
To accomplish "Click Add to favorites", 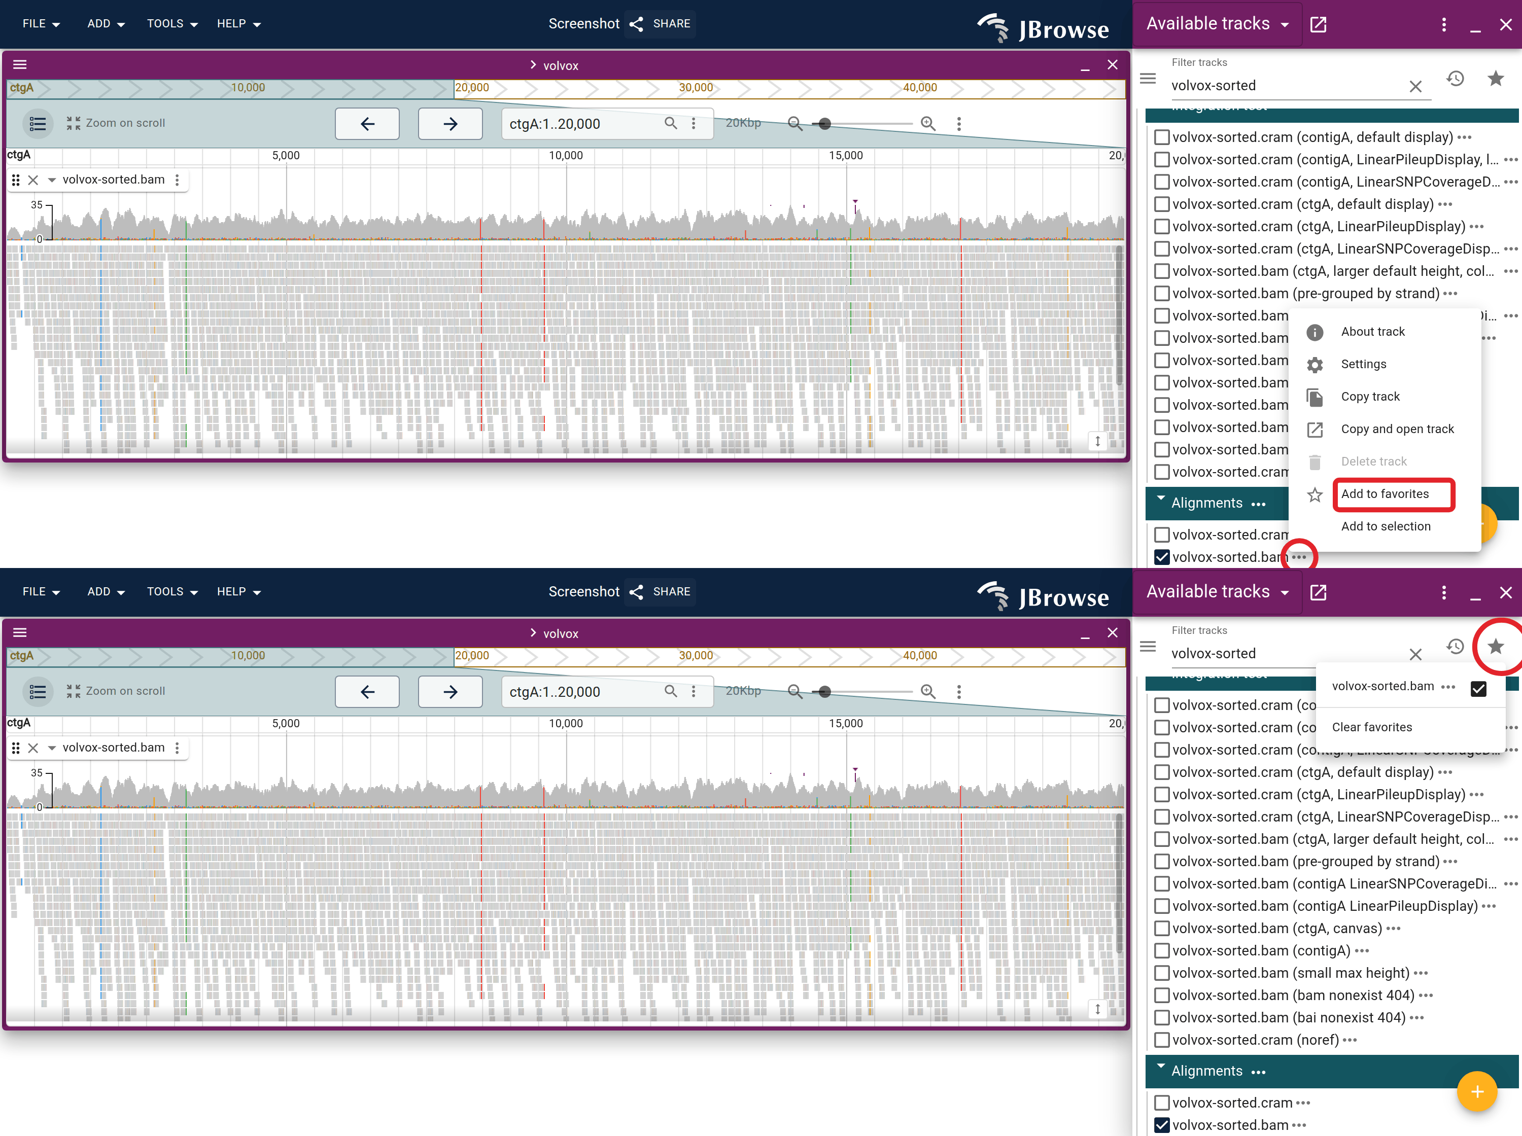I will pyautogui.click(x=1385, y=494).
